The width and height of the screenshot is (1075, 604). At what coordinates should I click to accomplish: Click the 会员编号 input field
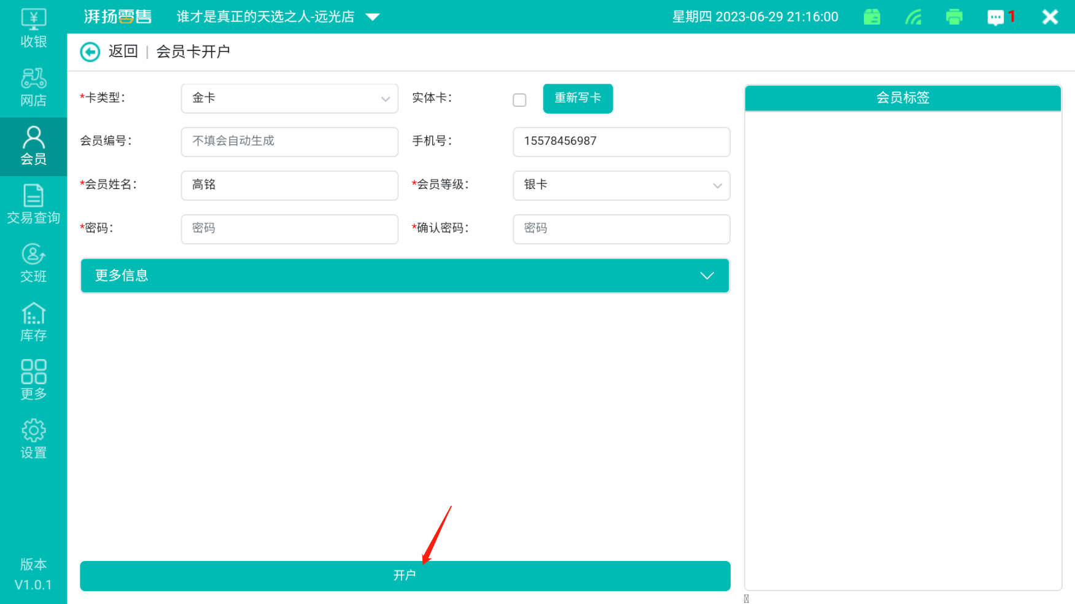tap(289, 142)
